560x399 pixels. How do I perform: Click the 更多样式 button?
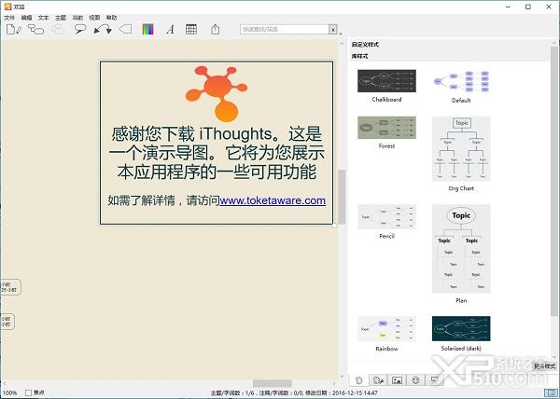[x=544, y=366]
